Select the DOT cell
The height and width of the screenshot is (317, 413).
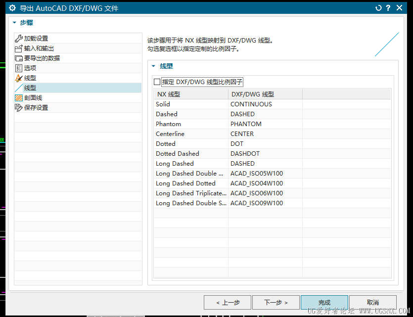pyautogui.click(x=265, y=144)
